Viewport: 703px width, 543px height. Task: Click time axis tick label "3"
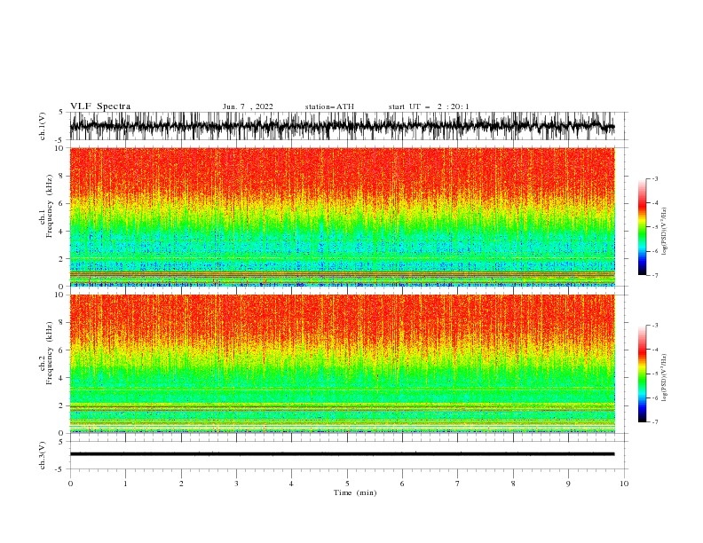pyautogui.click(x=236, y=484)
